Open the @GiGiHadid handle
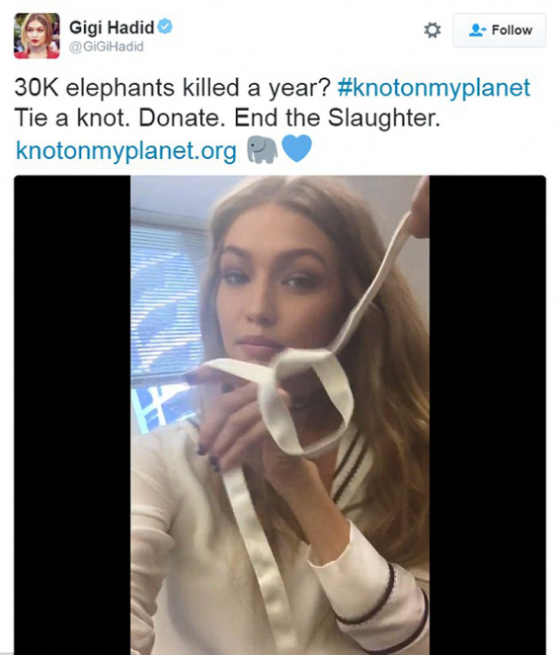The height and width of the screenshot is (655, 560). tap(106, 46)
